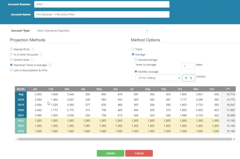Viewport: 240px width, 159px height.
Task: Click left arrow of the table's horizontal scrollbar
Action: [16, 139]
